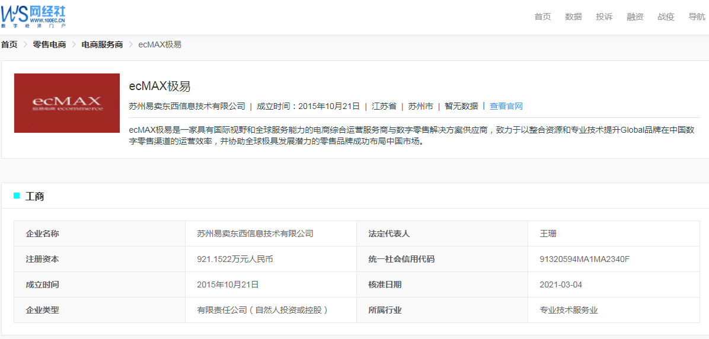709x339 pixels.
Task: Click the 企业名称 label cell
Action: click(100, 234)
